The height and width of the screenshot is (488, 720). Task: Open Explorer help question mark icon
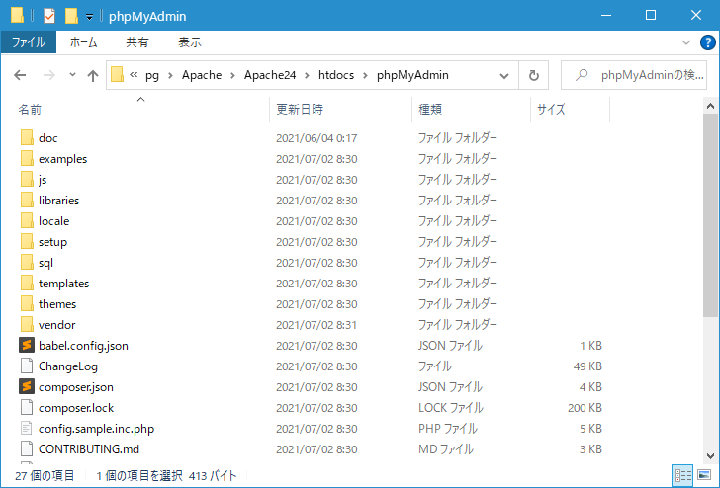(707, 42)
